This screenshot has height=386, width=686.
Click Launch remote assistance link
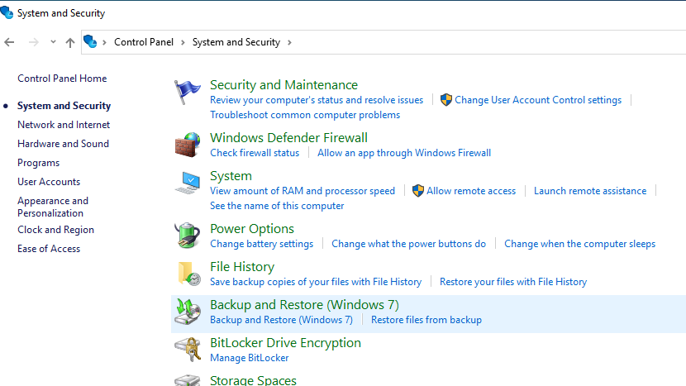pyautogui.click(x=590, y=191)
